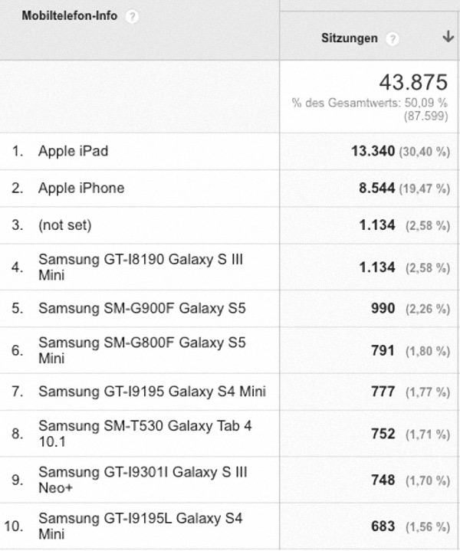This screenshot has height=551, width=460.
Task: Open Samsung GT-I9195 Galaxy S4 Mini
Action: pyautogui.click(x=152, y=392)
